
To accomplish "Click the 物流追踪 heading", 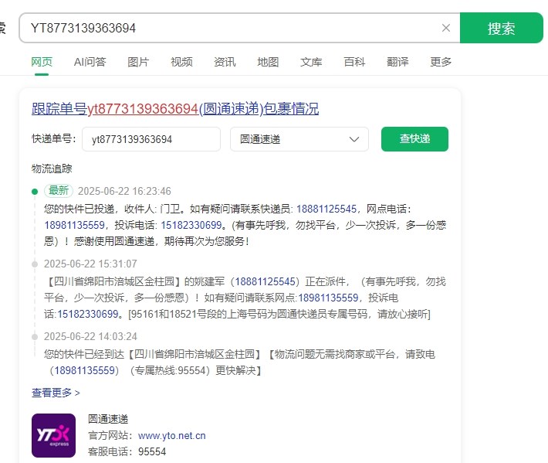I will [52, 169].
